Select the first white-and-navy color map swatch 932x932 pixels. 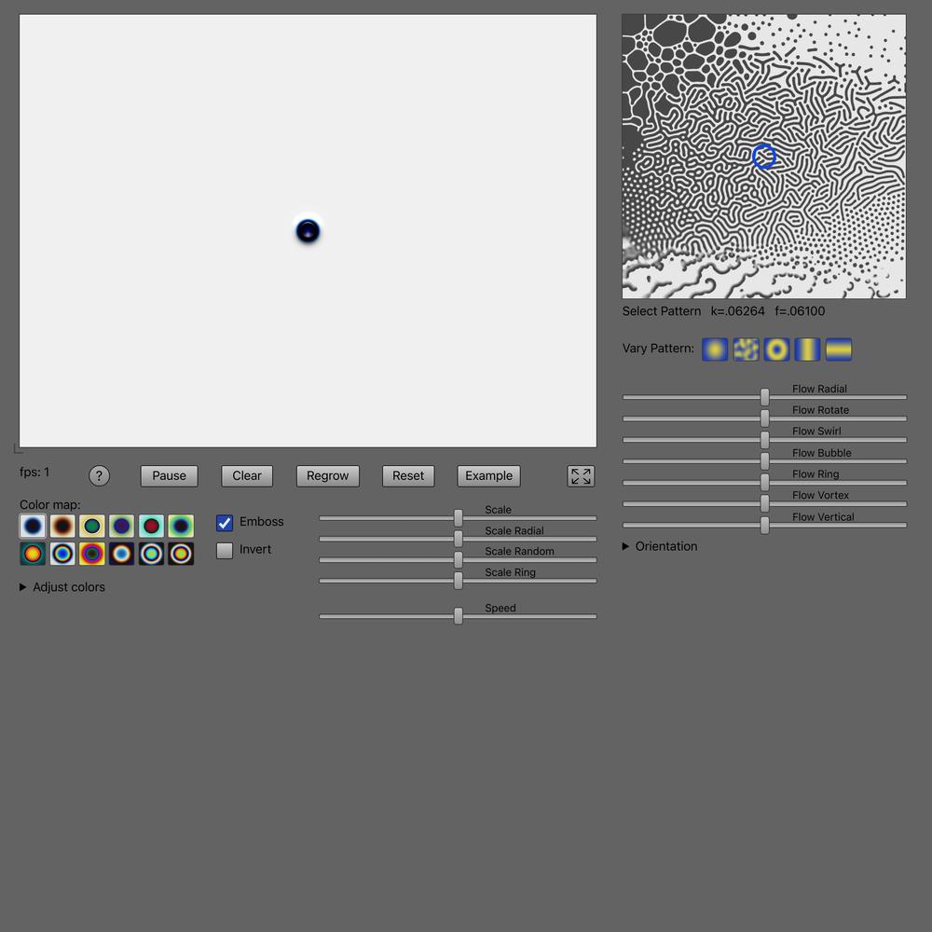(33, 527)
